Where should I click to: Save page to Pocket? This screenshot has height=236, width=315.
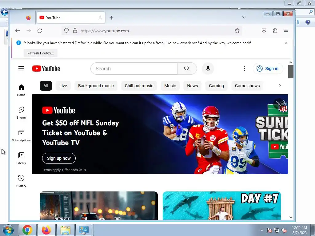tap(264, 30)
